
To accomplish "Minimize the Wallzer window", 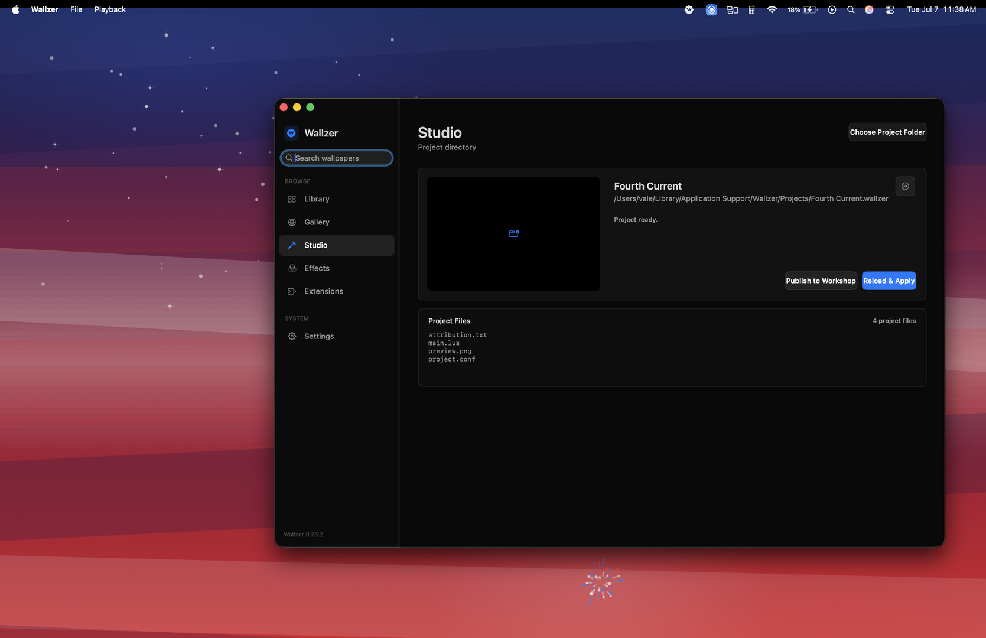I will point(297,107).
